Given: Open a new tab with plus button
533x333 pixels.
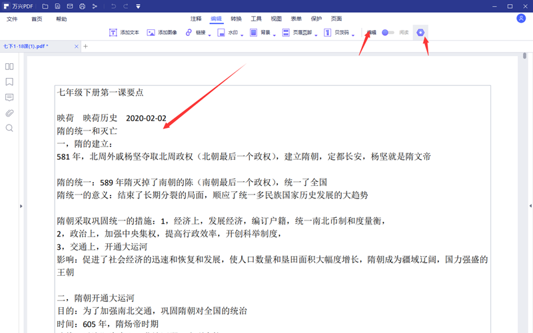Looking at the screenshot, I should pos(85,47).
